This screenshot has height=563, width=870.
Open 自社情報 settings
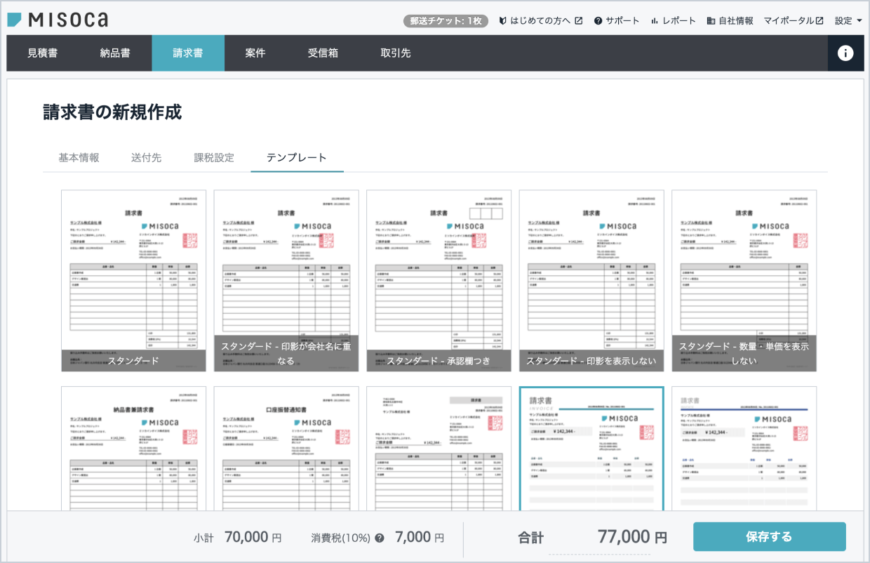coord(730,20)
